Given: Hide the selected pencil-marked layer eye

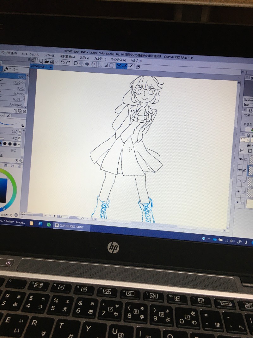Looking at the screenshot, I should click(x=240, y=170).
